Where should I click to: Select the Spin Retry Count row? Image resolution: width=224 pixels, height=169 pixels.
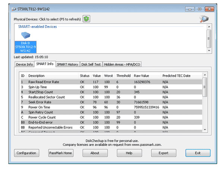(111, 112)
